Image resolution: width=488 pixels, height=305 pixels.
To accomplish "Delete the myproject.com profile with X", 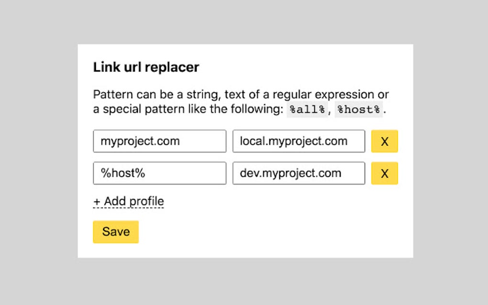I will click(384, 142).
